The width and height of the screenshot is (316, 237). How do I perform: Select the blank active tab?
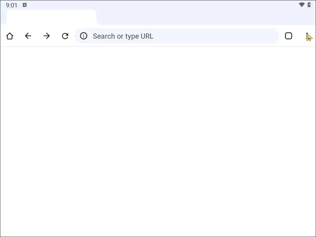(51, 17)
